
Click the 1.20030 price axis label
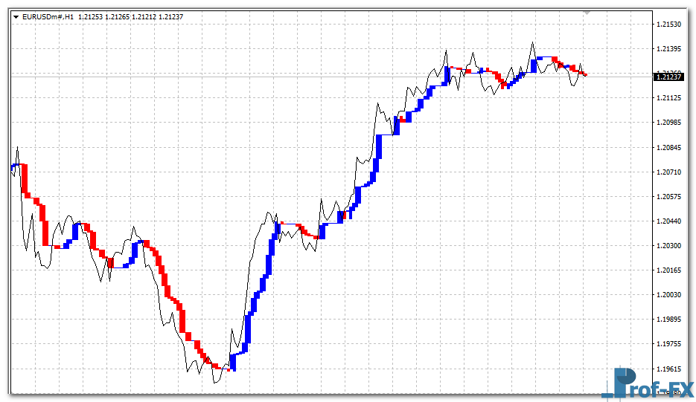tap(668, 294)
